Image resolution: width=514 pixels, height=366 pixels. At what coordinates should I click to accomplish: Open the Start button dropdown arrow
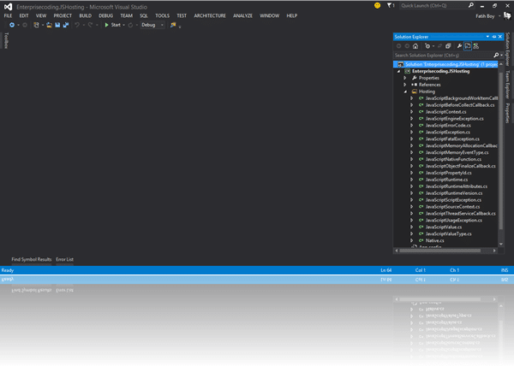point(123,25)
